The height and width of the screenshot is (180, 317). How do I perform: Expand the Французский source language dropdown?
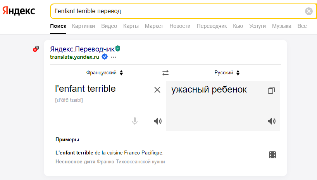(x=105, y=73)
